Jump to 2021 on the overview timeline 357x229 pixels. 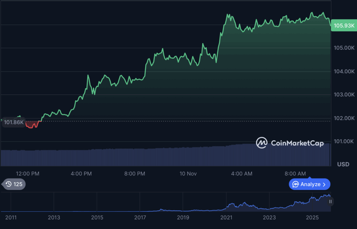tap(226, 218)
